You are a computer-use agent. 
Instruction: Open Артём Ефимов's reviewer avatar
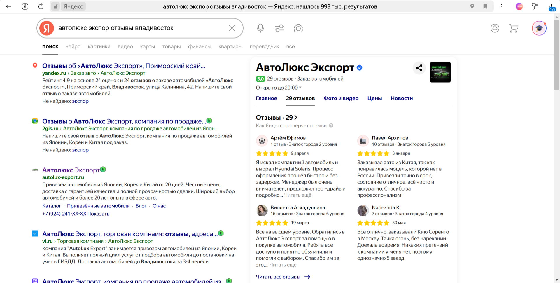(262, 141)
